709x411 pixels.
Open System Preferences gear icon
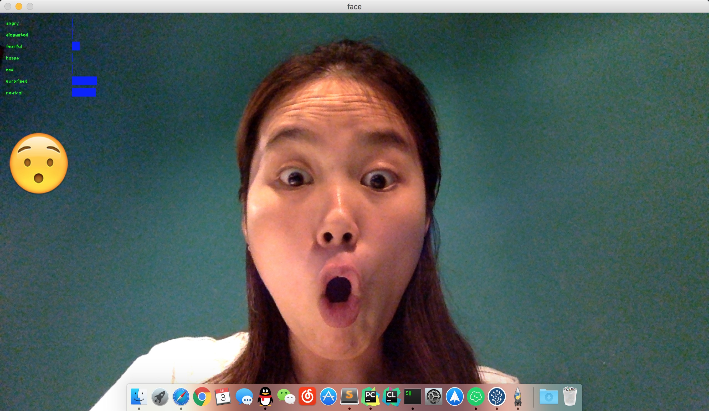(433, 396)
